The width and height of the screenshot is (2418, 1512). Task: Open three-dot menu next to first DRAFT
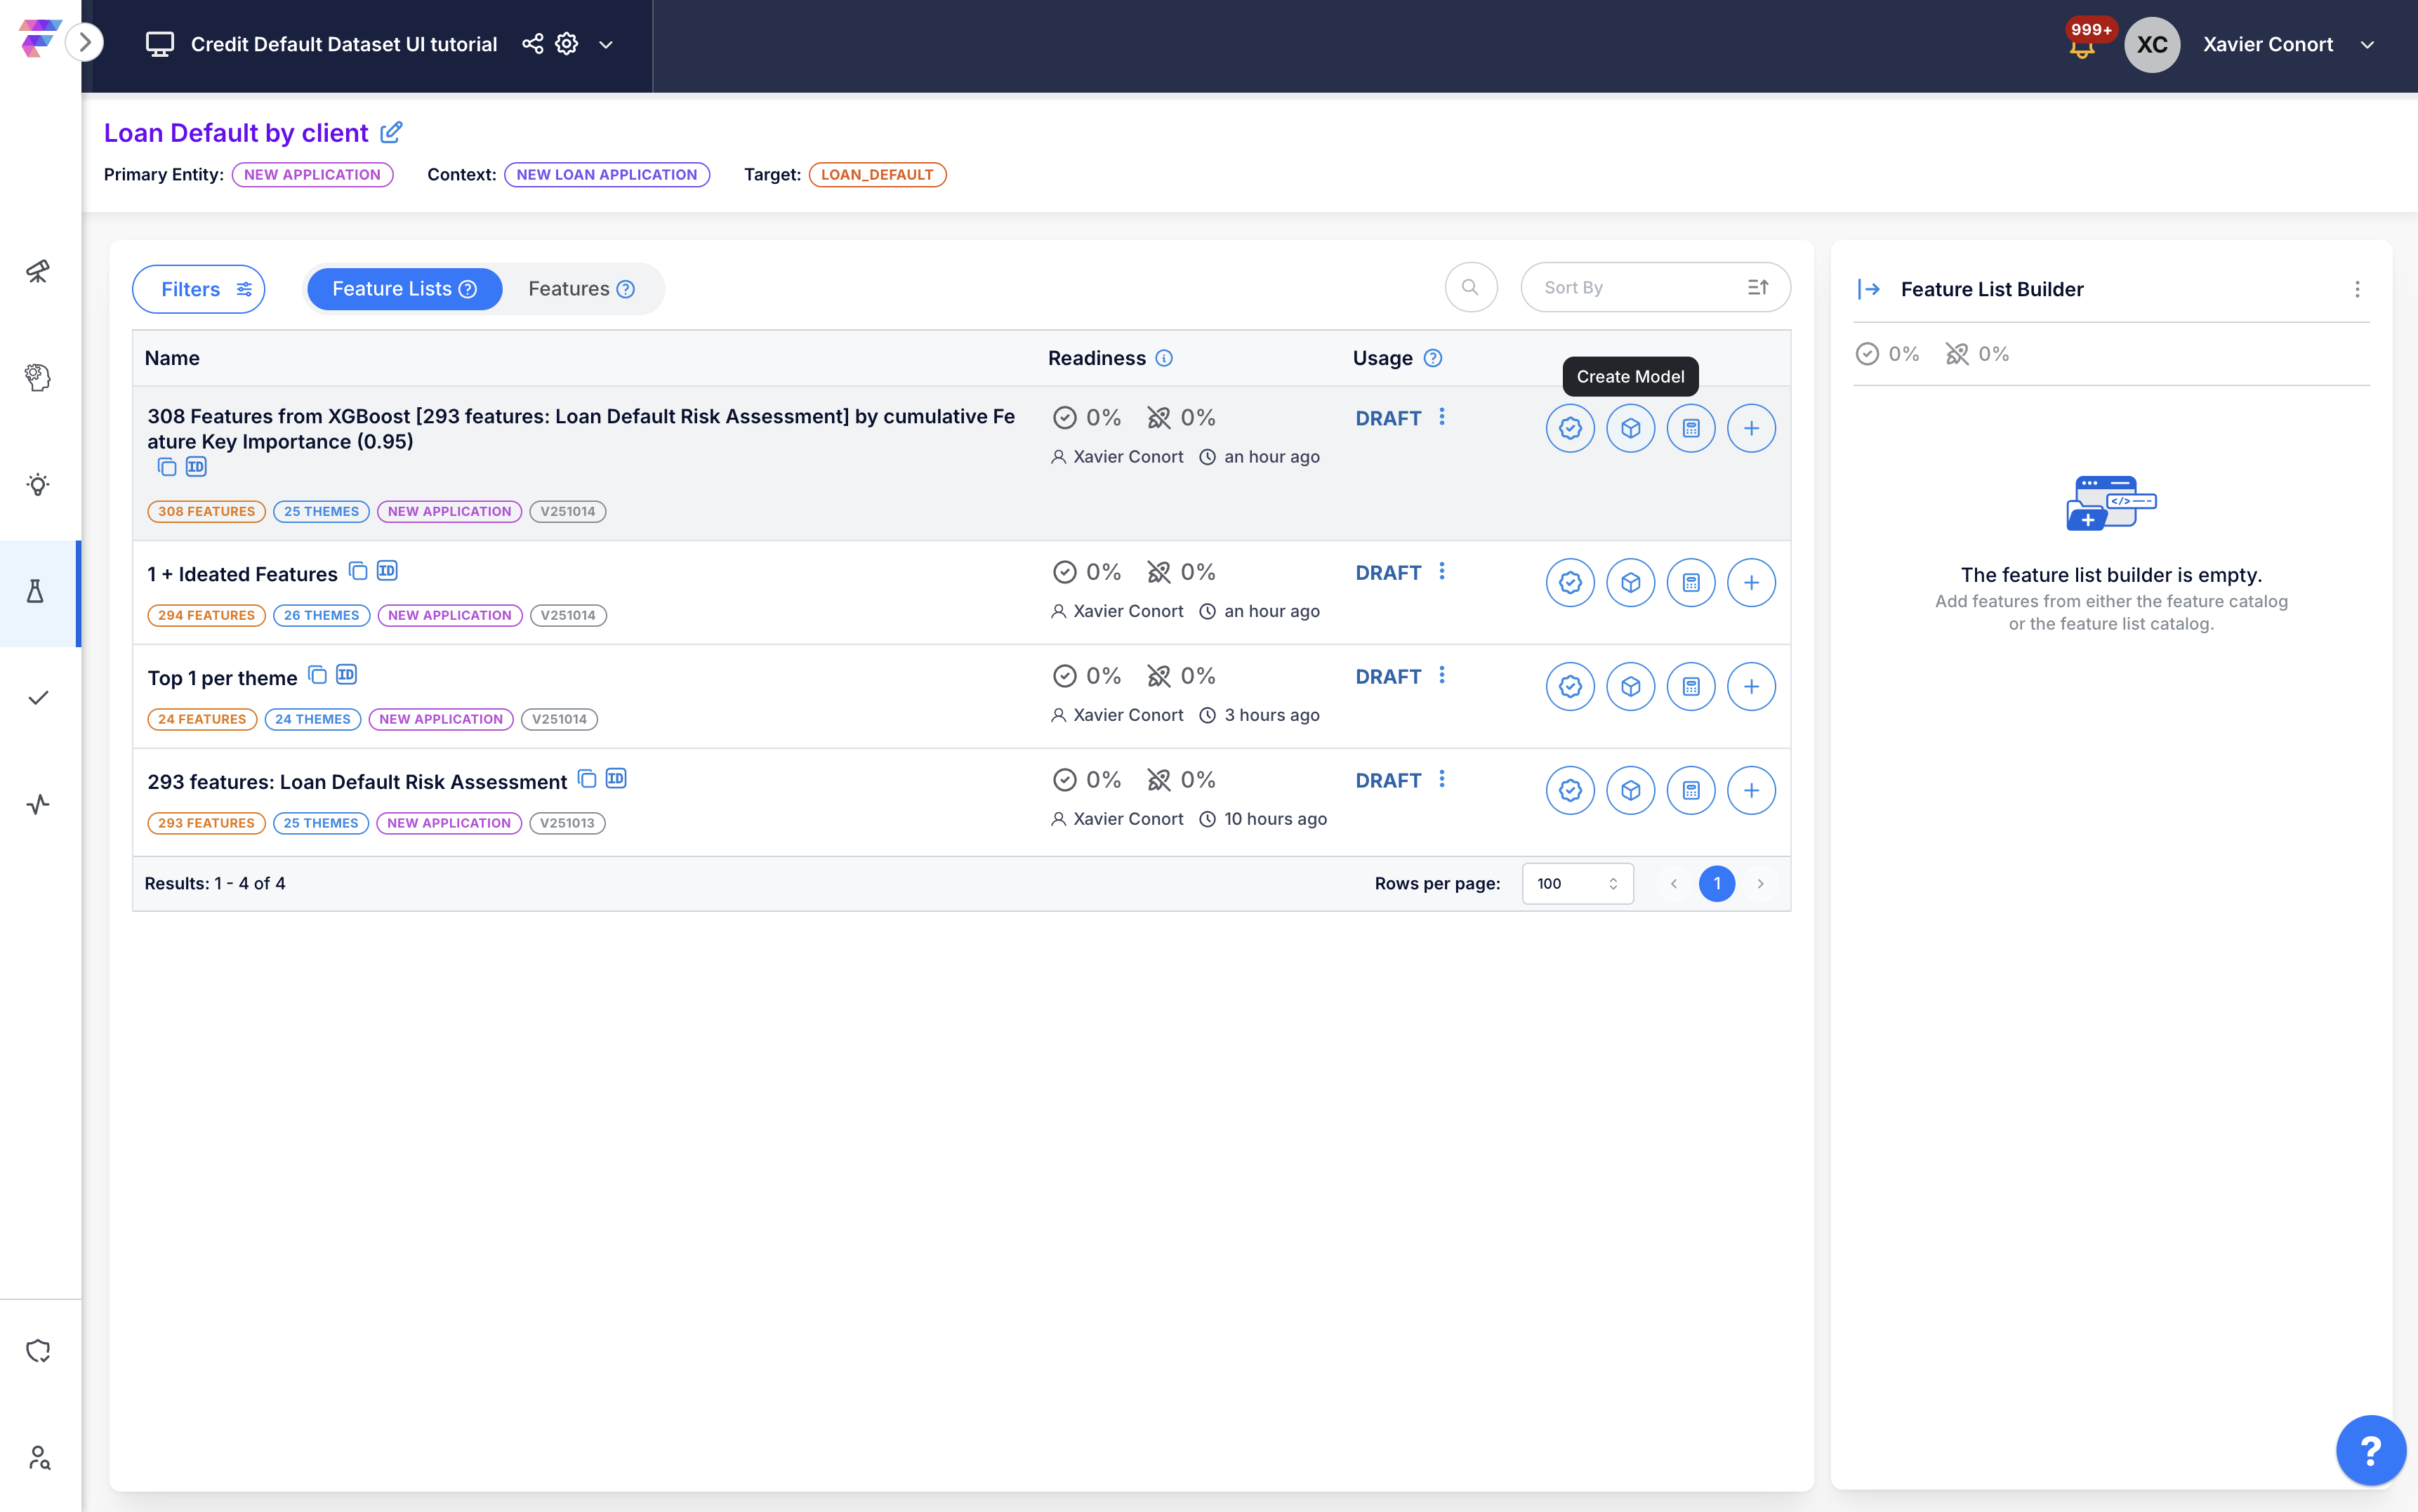click(x=1441, y=417)
